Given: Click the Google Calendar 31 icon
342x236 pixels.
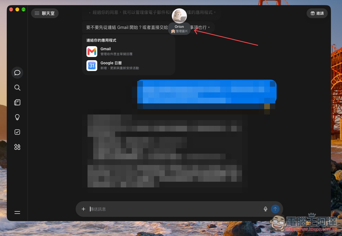Looking at the screenshot, I should 92,66.
